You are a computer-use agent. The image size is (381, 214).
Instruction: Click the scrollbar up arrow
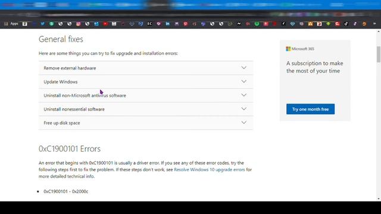[379, 32]
